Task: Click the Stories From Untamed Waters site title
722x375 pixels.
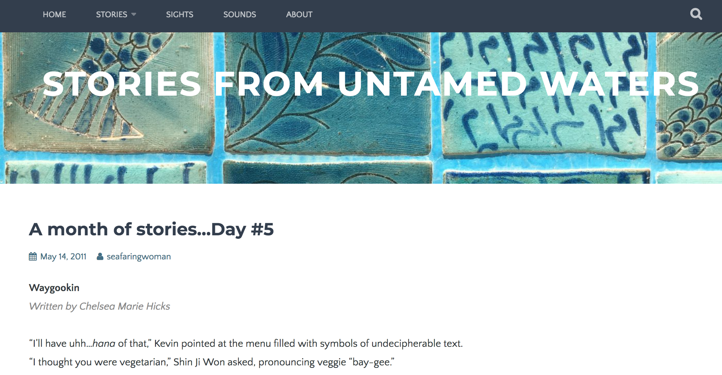Action: tap(370, 84)
